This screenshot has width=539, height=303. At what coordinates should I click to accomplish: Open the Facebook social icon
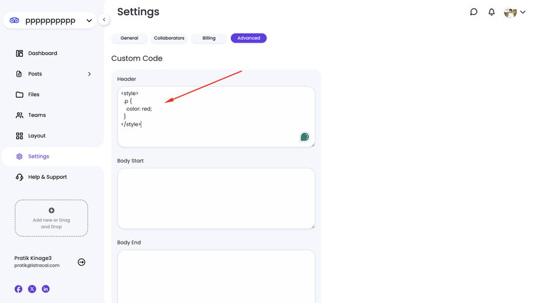(x=19, y=289)
